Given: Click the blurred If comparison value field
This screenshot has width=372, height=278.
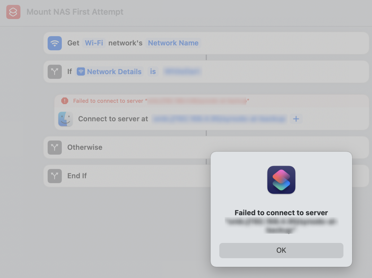Looking at the screenshot, I should pos(182,72).
